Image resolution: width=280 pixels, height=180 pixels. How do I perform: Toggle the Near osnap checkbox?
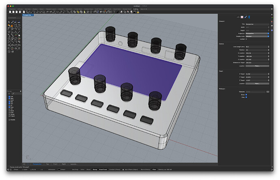pos(9,98)
